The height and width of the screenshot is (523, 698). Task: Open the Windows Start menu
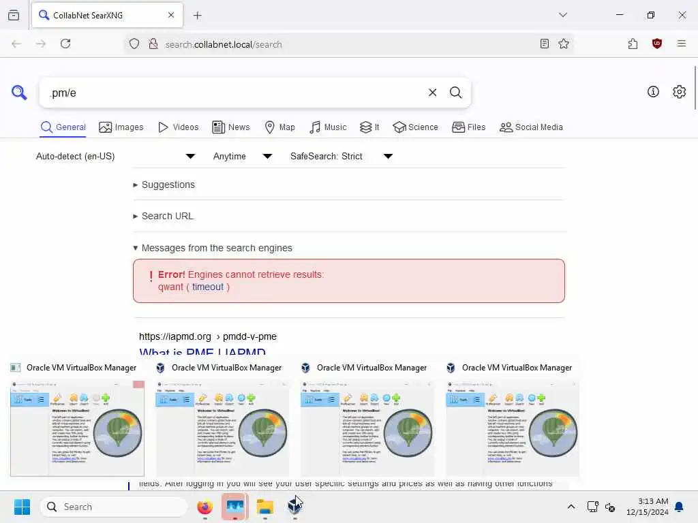click(22, 507)
